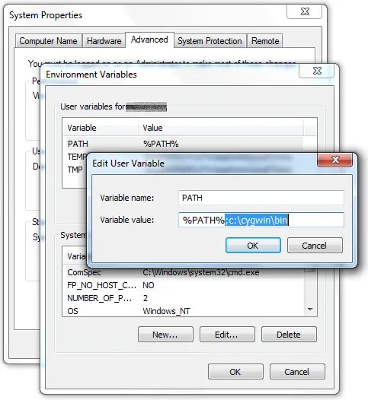The image size is (368, 400).
Task: Close the System Properties window
Action: click(304, 11)
